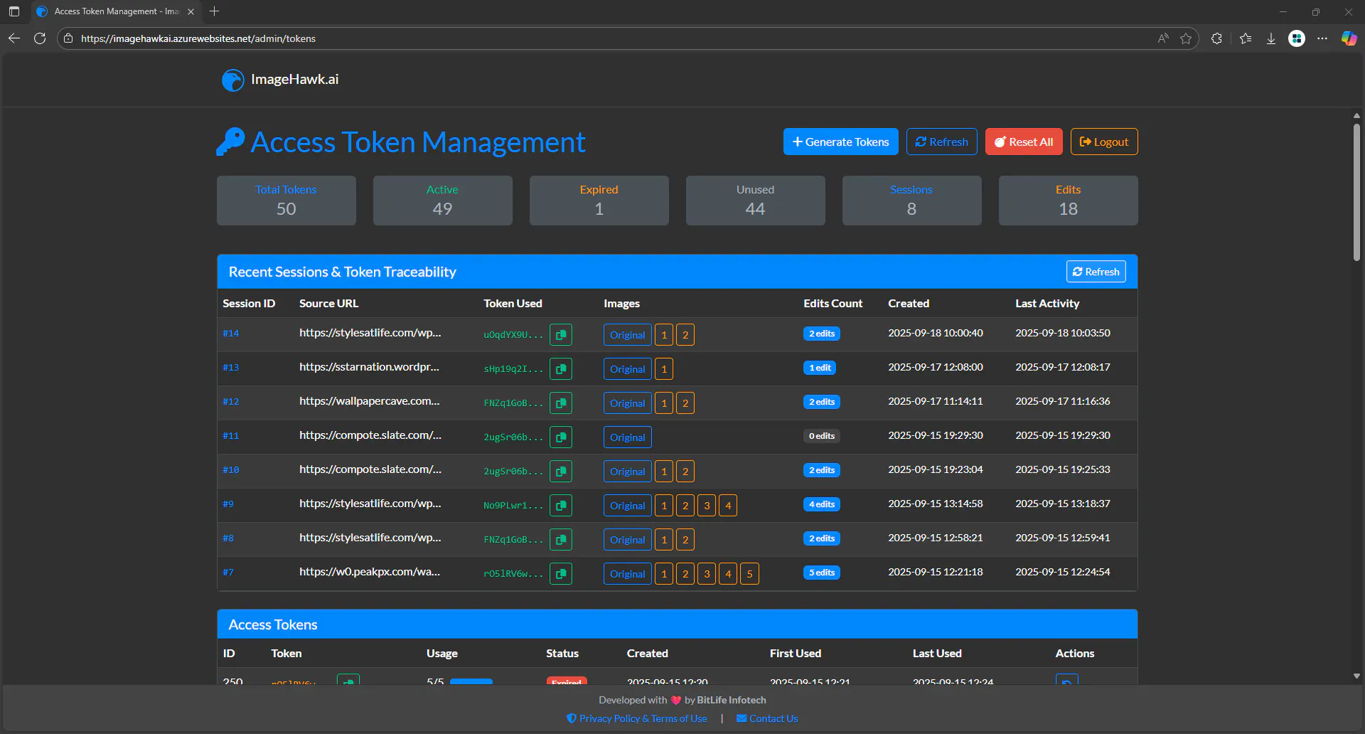The image size is (1365, 734).
Task: Click the Expired tokens stat card
Action: pyautogui.click(x=599, y=201)
